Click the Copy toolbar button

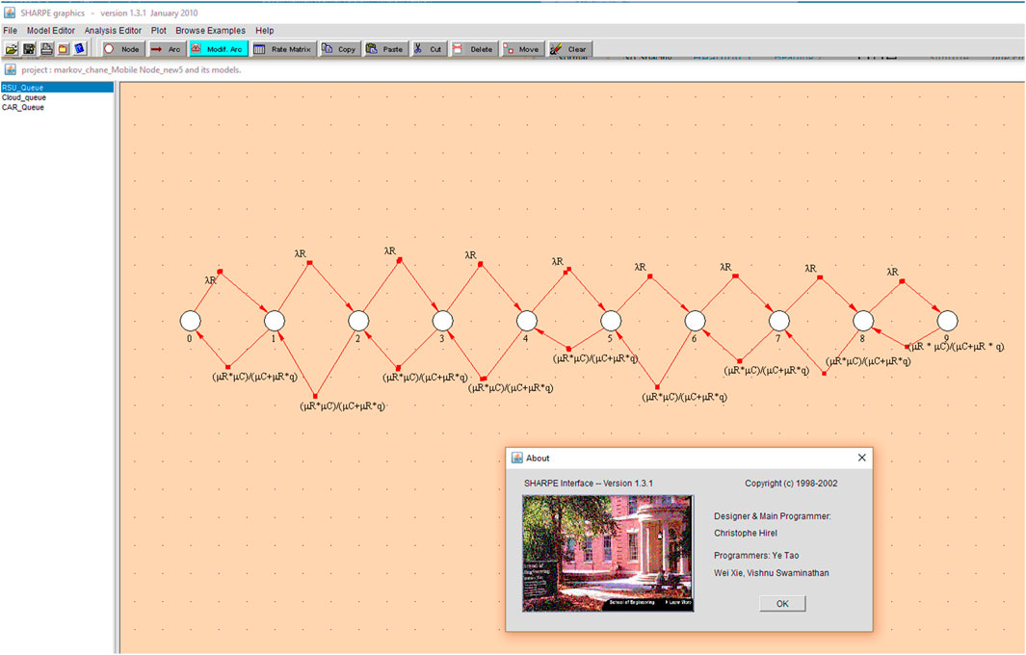[338, 48]
